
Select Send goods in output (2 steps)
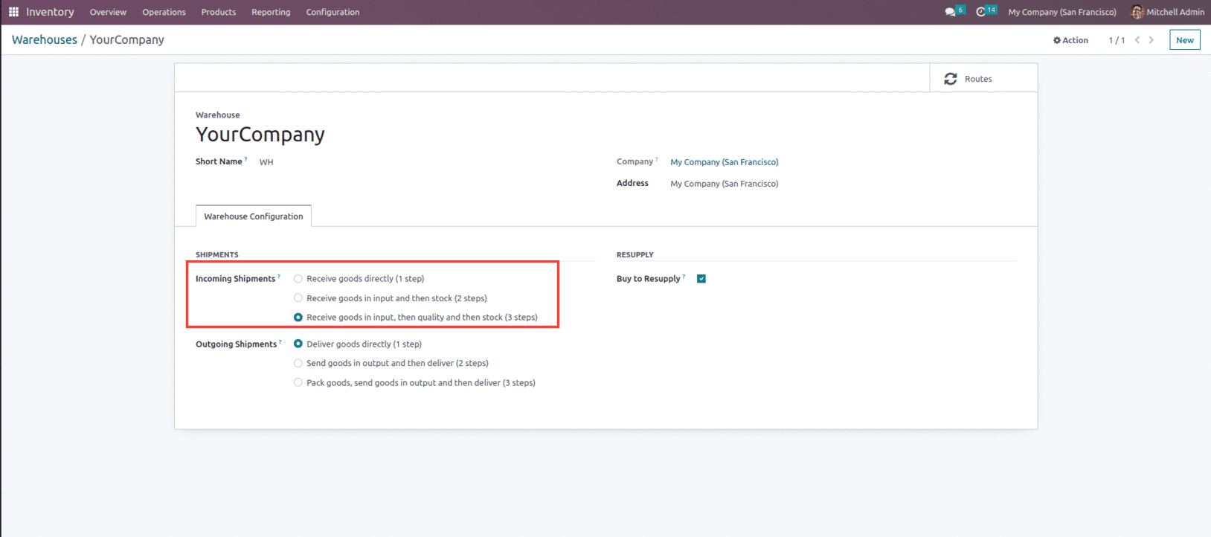point(298,364)
